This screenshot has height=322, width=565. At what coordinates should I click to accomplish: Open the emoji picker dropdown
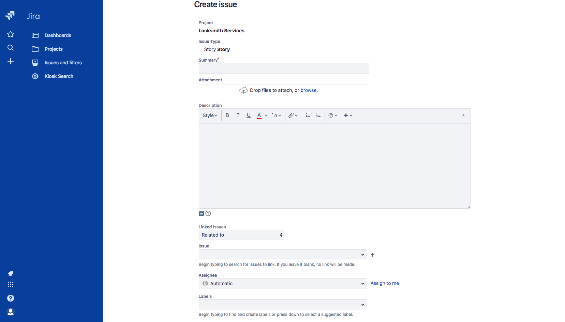click(x=333, y=115)
